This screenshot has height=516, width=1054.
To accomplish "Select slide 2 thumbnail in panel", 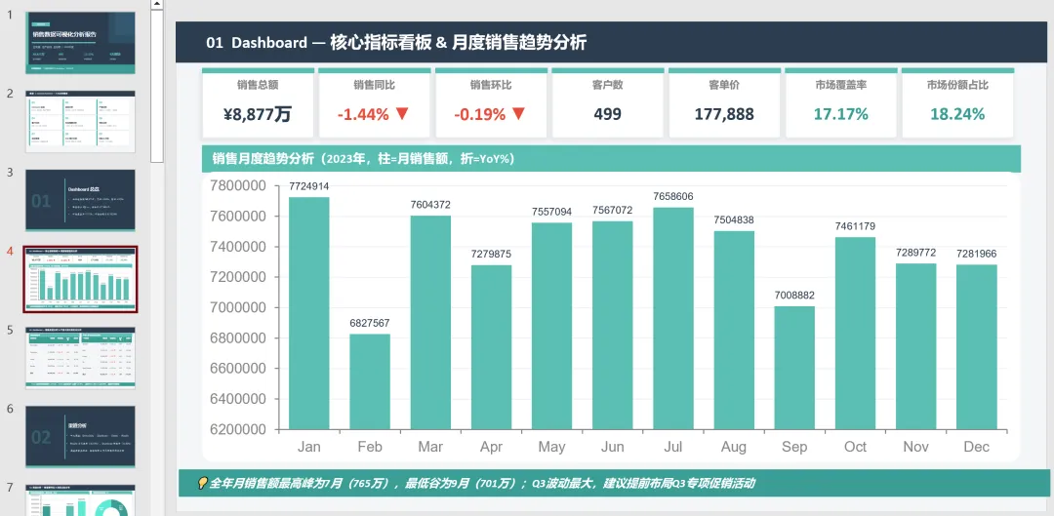I will tap(80, 122).
